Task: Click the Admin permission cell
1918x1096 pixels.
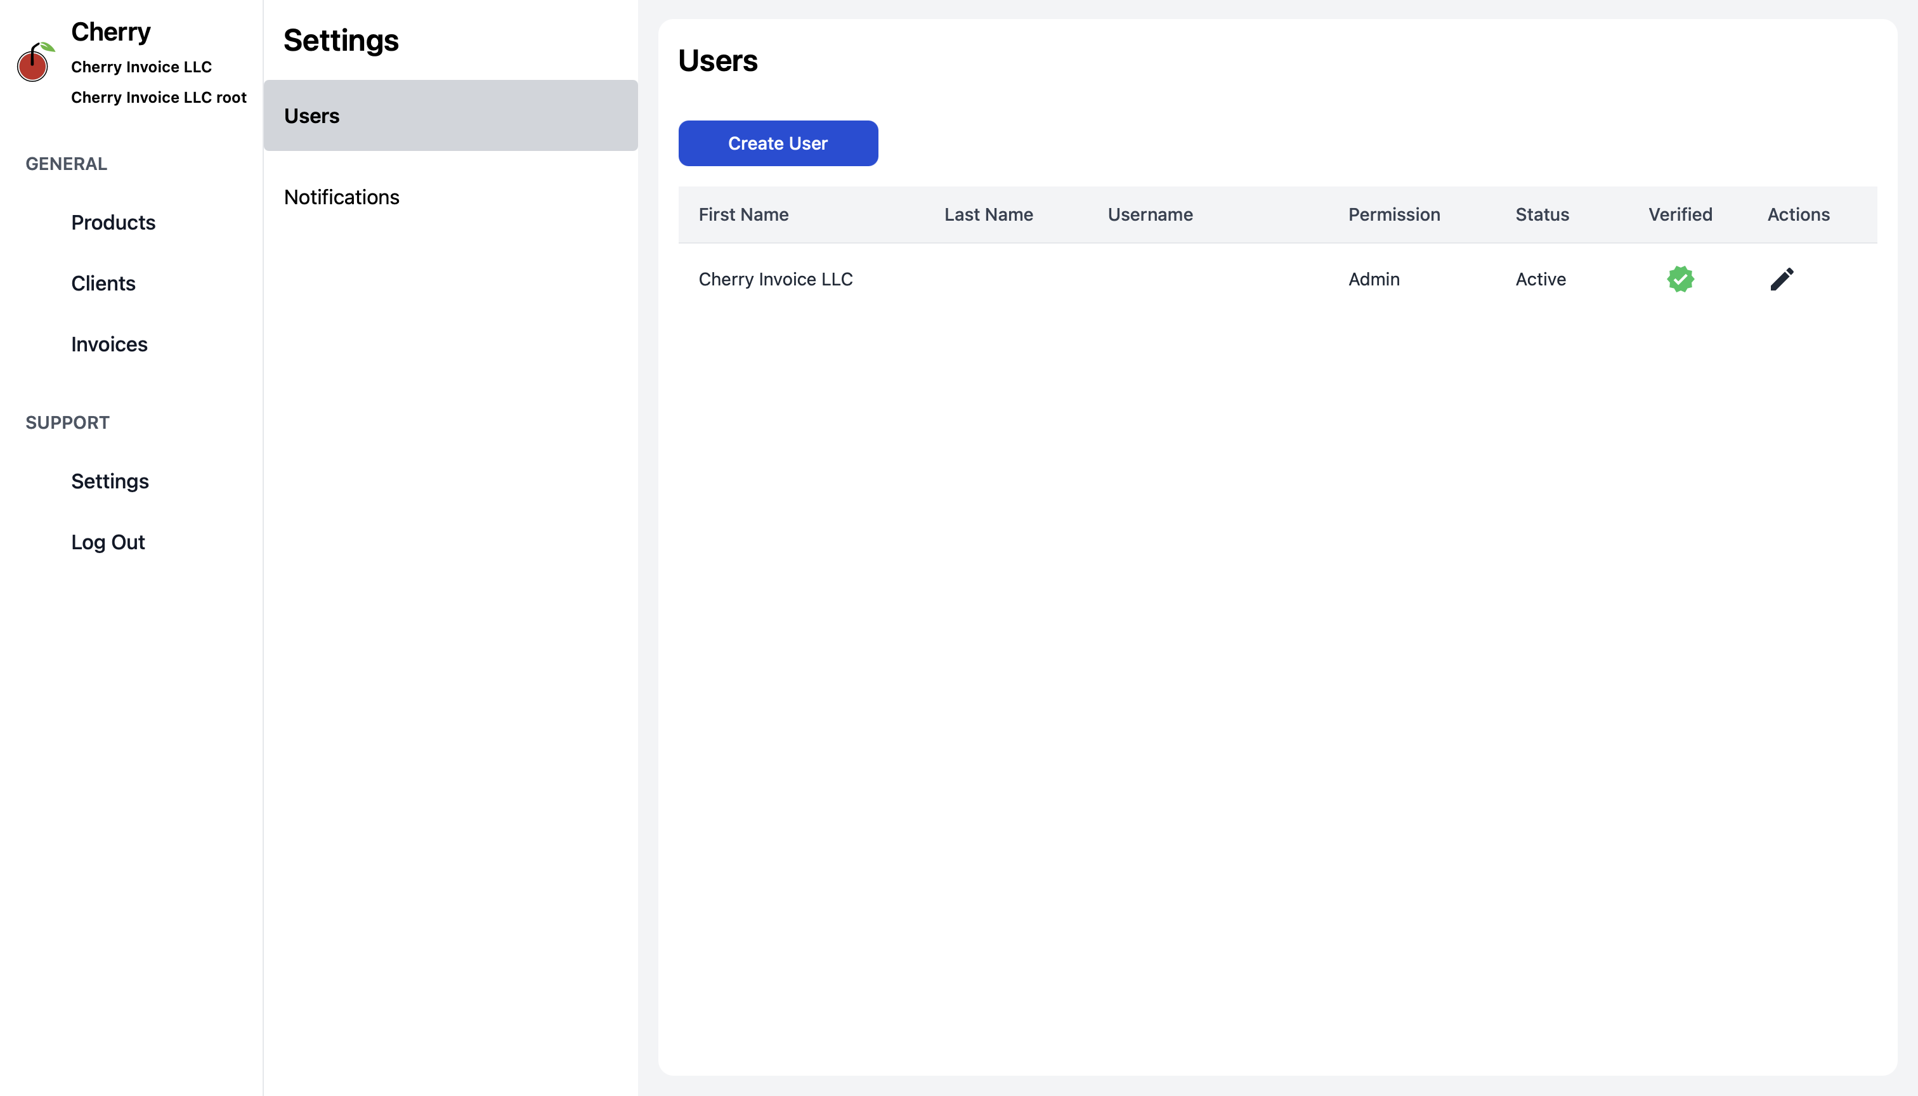Action: pyautogui.click(x=1374, y=279)
